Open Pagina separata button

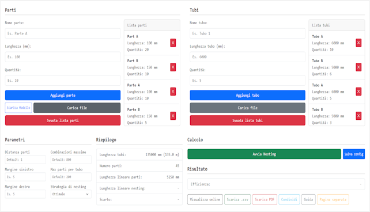[333, 199]
